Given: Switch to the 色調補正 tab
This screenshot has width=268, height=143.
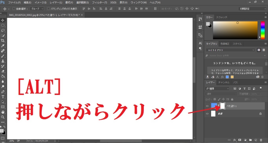Looking at the screenshot, I should tap(225, 44).
